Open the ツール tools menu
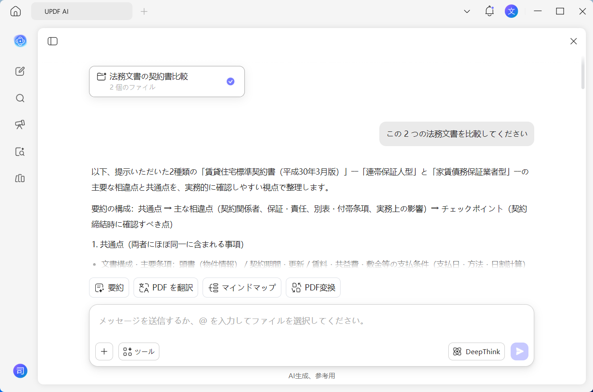This screenshot has width=593, height=392. click(139, 351)
